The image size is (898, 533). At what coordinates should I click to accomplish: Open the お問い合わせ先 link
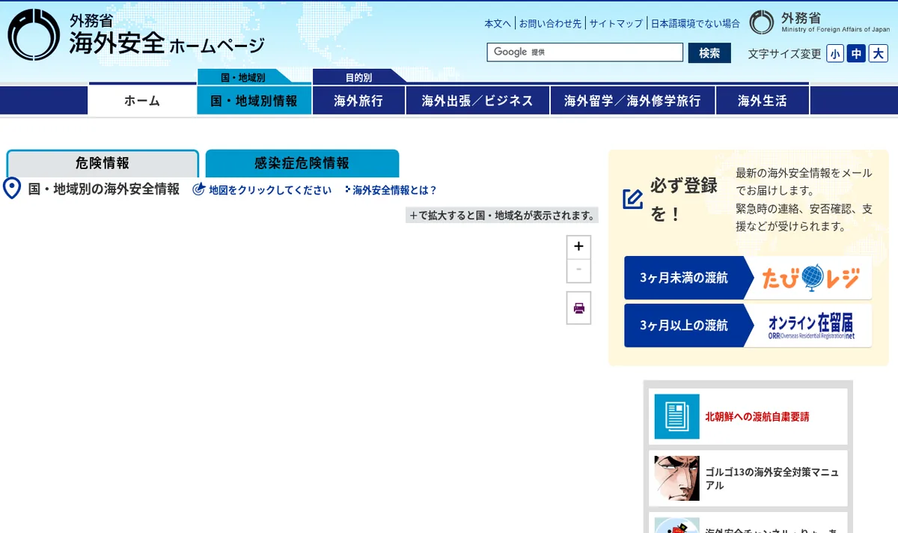[550, 23]
